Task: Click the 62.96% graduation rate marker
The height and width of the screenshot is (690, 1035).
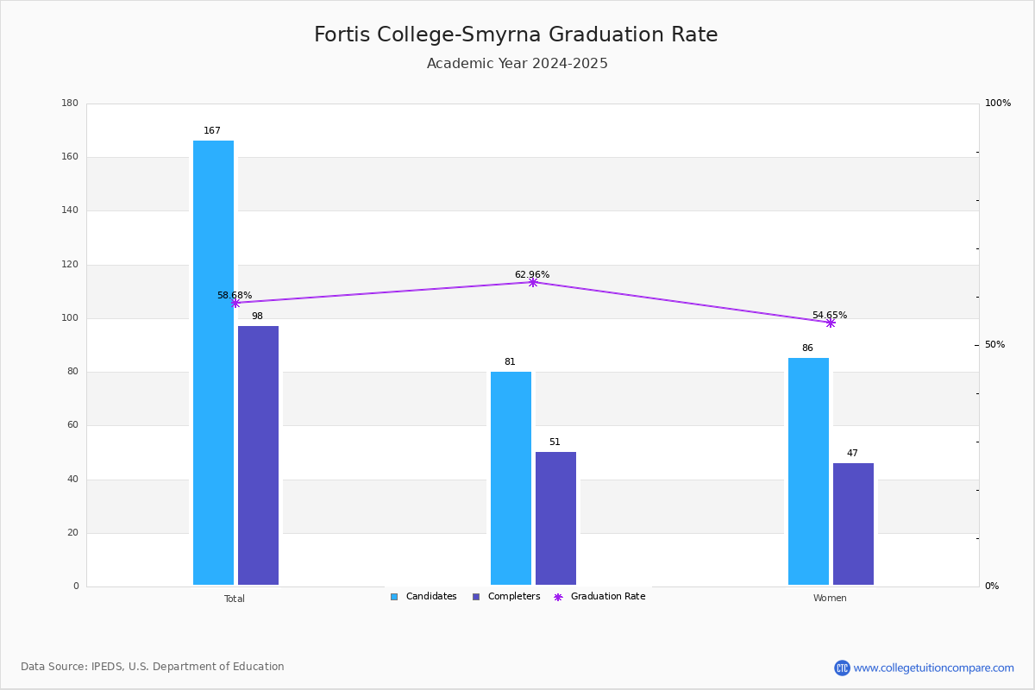Action: coord(533,282)
